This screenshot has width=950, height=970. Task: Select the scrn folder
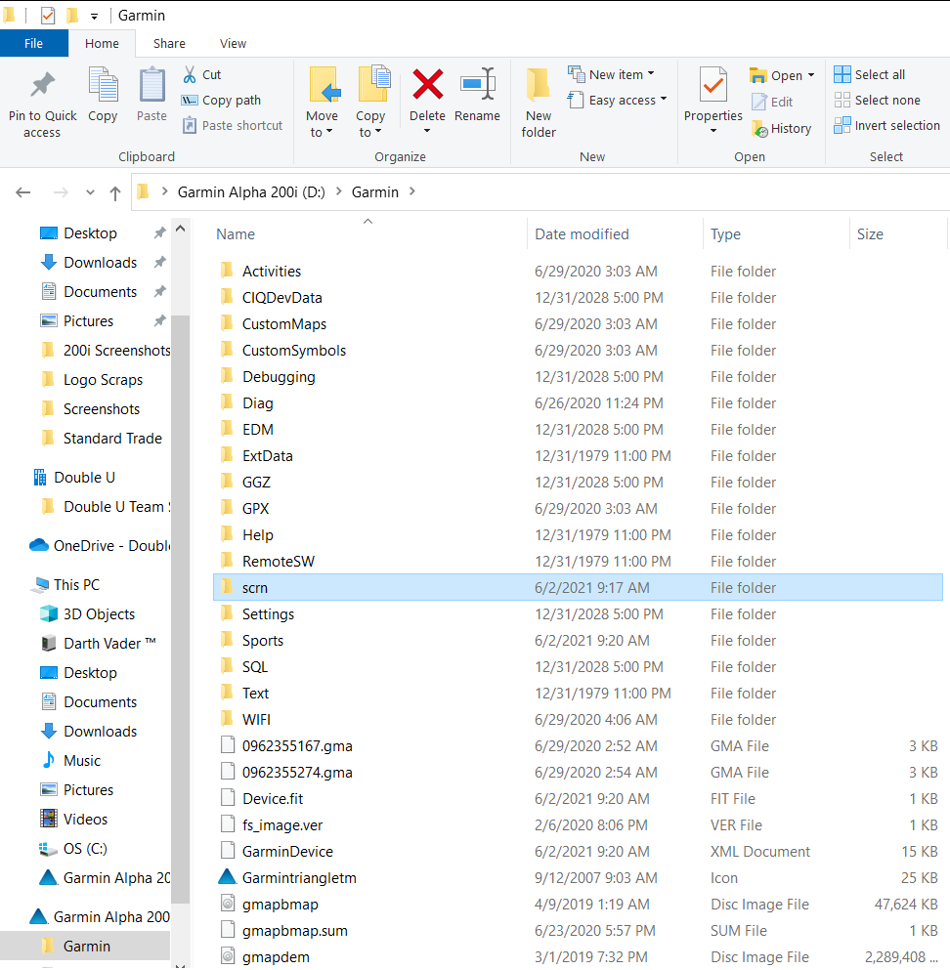(x=255, y=587)
